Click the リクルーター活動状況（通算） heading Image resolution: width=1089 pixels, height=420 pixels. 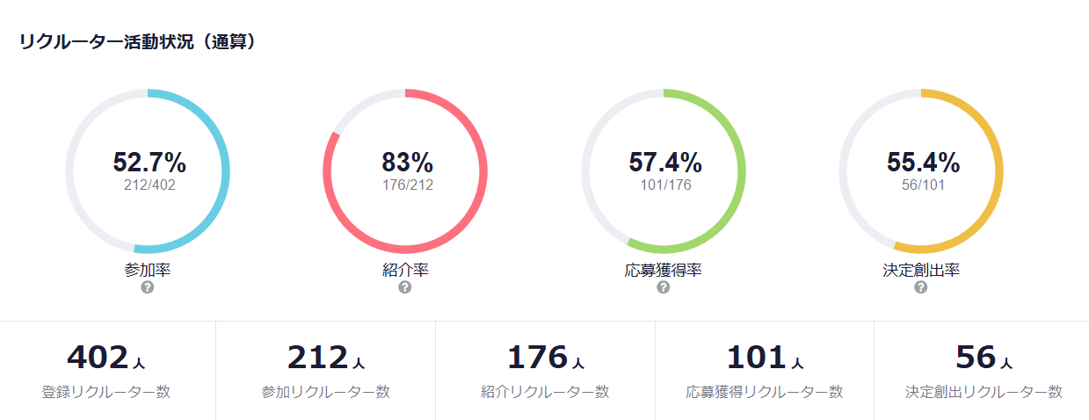coord(138,41)
